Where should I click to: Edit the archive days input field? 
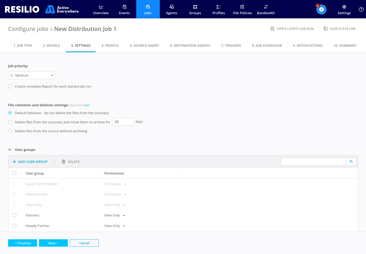[123, 121]
